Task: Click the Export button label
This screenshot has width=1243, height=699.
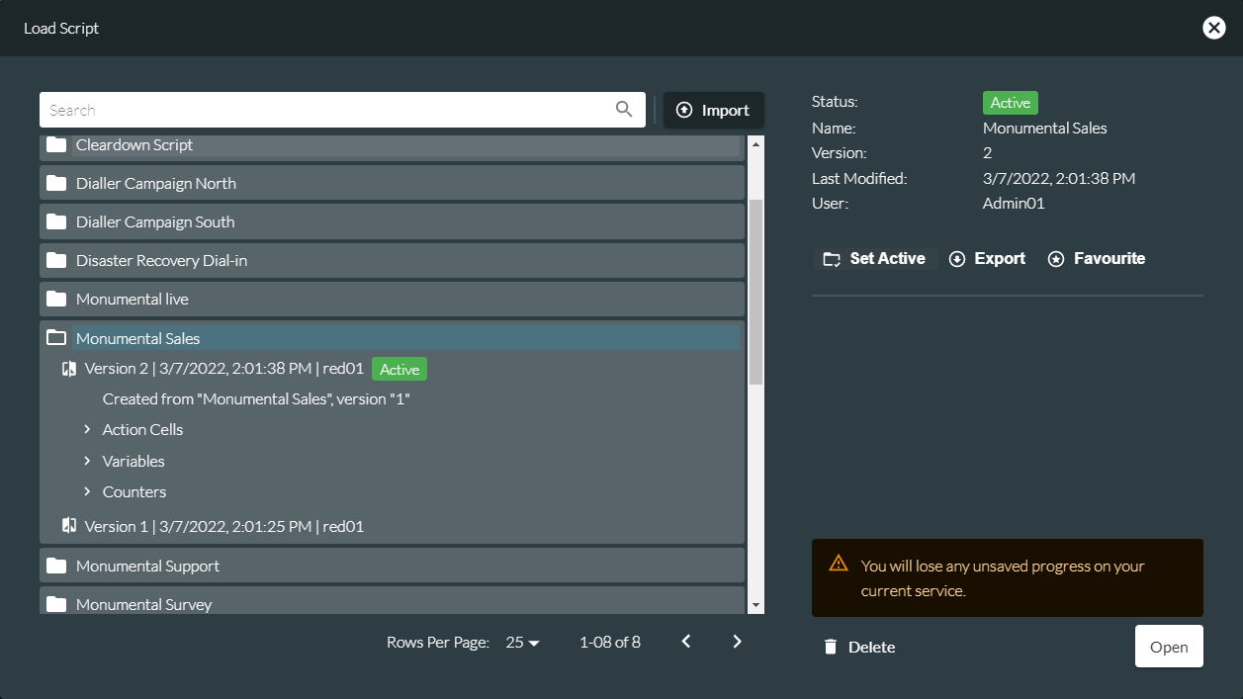Action: click(1000, 259)
